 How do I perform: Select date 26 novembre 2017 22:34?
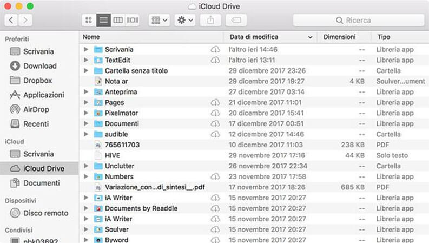coord(268,166)
